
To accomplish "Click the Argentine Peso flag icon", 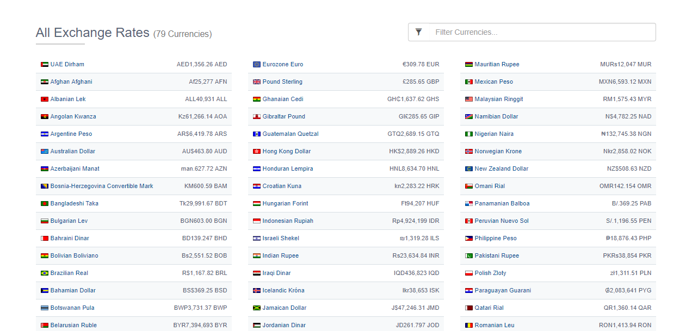I will click(x=45, y=134).
